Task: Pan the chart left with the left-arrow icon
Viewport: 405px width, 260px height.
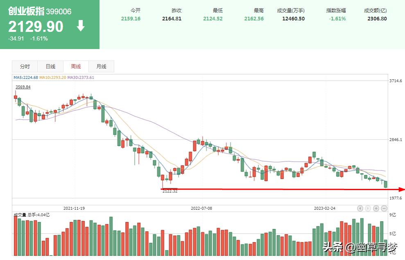Action: (x=360, y=208)
